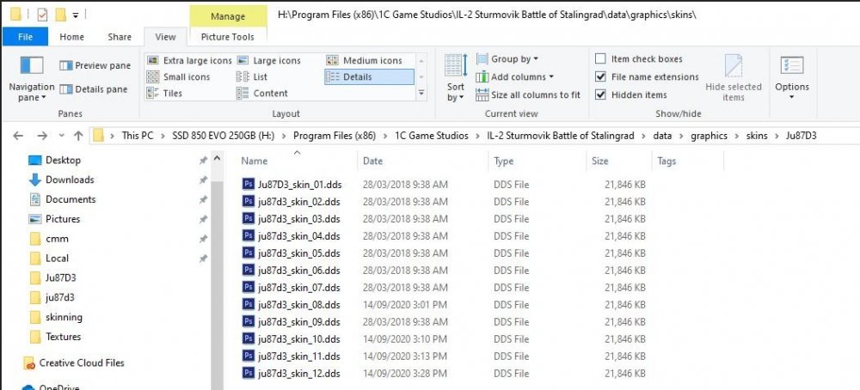860x390 pixels.
Task: Enable Item check boxes
Action: [600, 58]
